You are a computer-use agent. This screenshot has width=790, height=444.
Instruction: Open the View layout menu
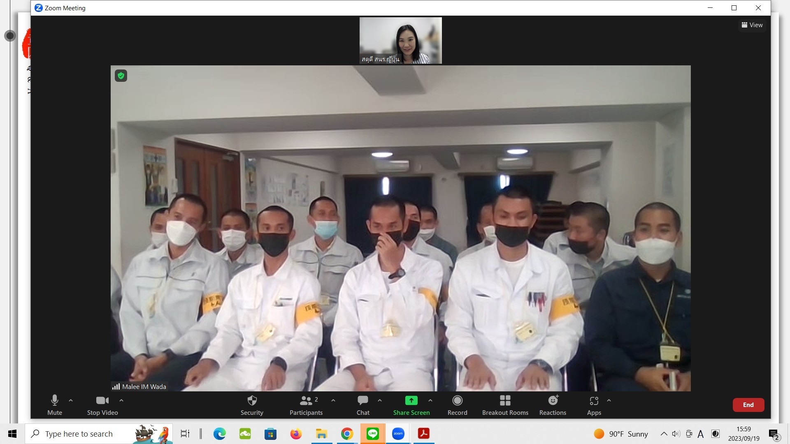(x=752, y=25)
